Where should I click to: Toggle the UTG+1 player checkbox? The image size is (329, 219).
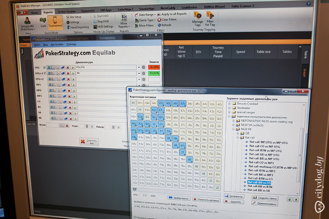tap(45, 73)
